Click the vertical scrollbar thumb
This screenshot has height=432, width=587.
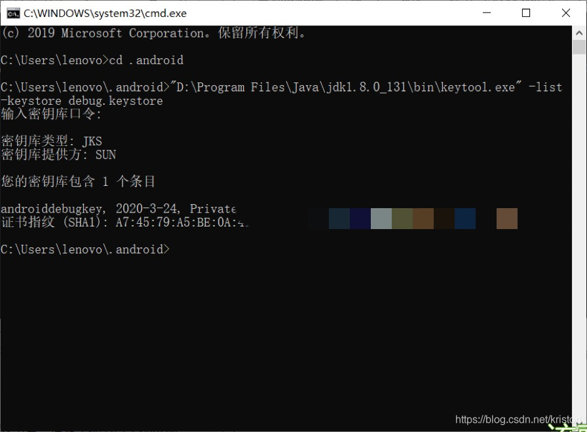579,47
